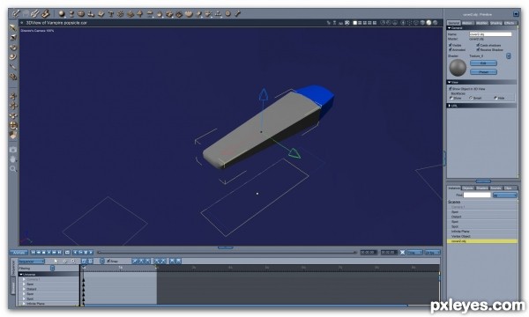
Task: Click the timeline scrubber bar
Action: tap(227, 252)
